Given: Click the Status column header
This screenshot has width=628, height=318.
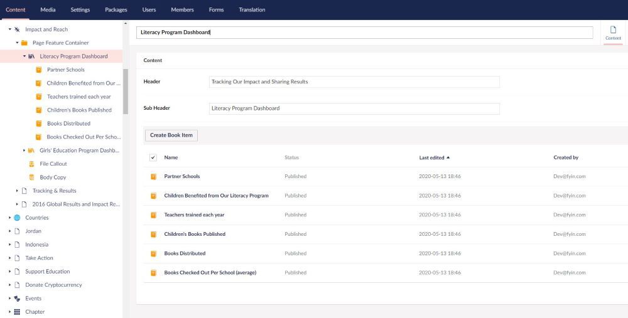Looking at the screenshot, I should 291,157.
